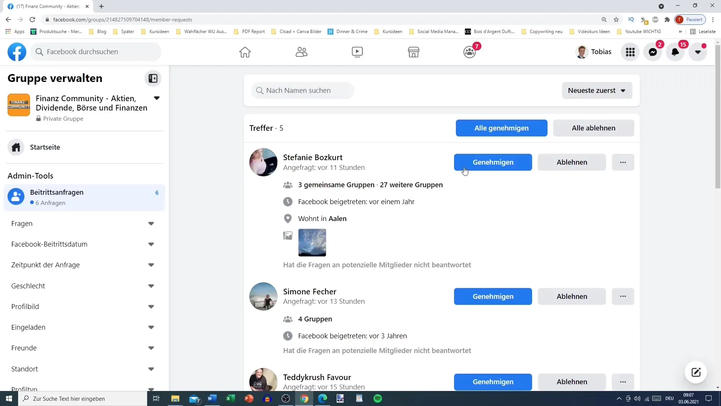Open Stefanie Bozkurt's cloud photo thumbnail
The width and height of the screenshot is (721, 406).
point(312,243)
